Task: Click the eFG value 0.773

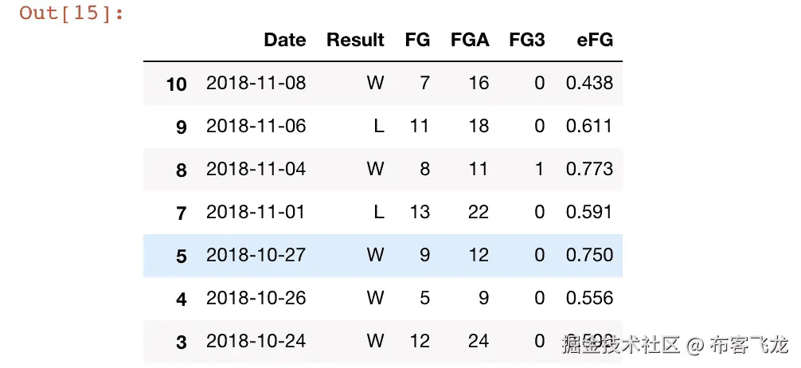Action: (589, 169)
